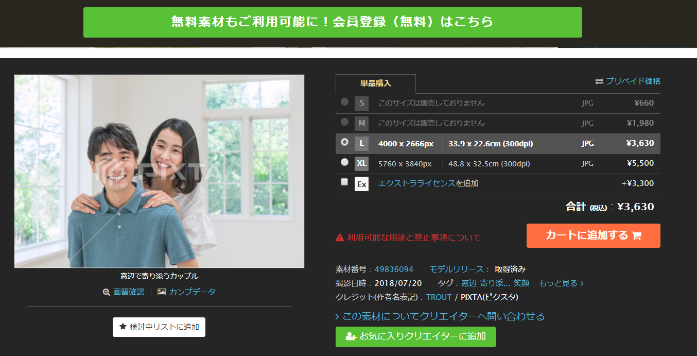This screenshot has width=697, height=356.
Task: Open creator TROUT's profile link
Action: click(439, 297)
